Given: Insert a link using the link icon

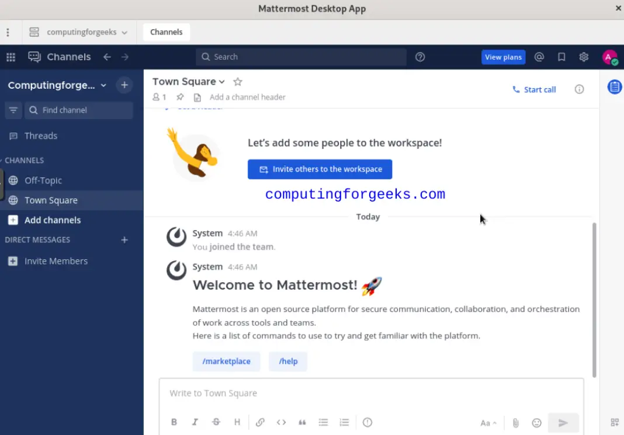Looking at the screenshot, I should pyautogui.click(x=260, y=422).
